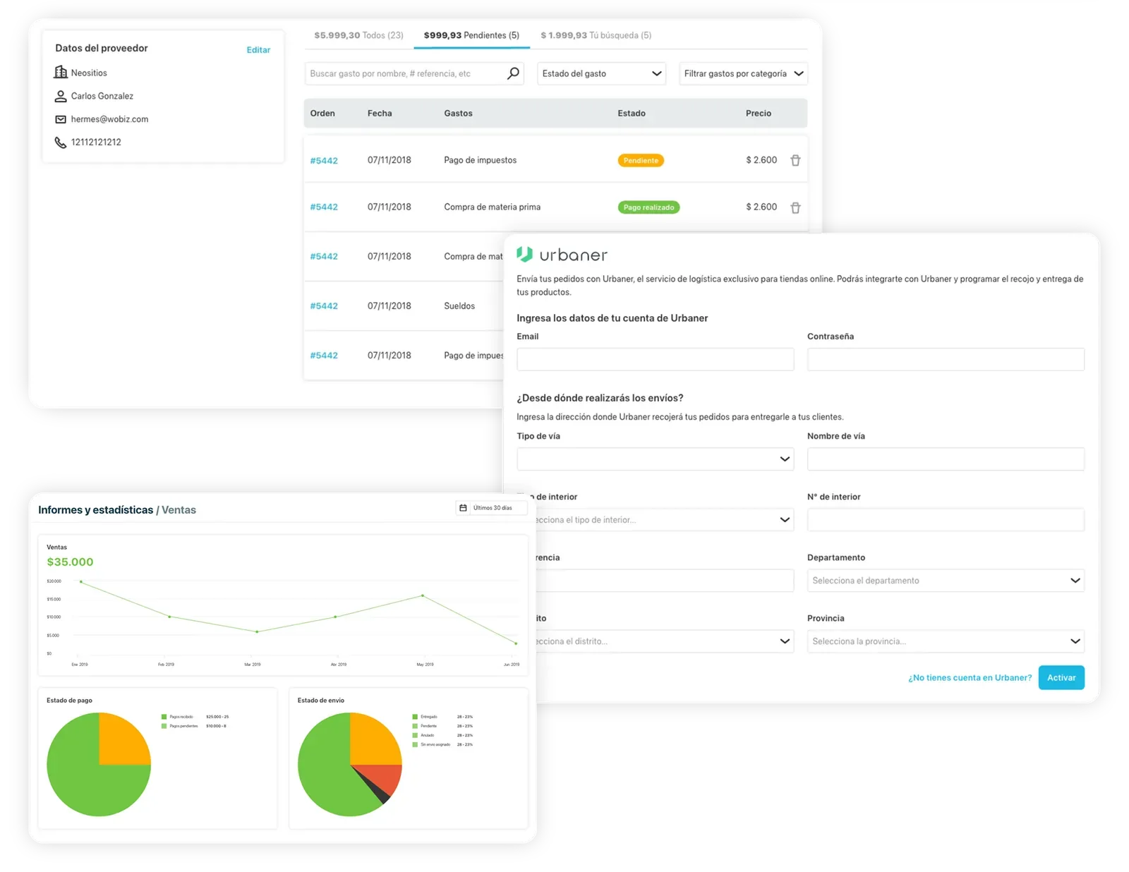Open the Ultimos 30 dias date selector
The image size is (1129, 872).
[491, 508]
